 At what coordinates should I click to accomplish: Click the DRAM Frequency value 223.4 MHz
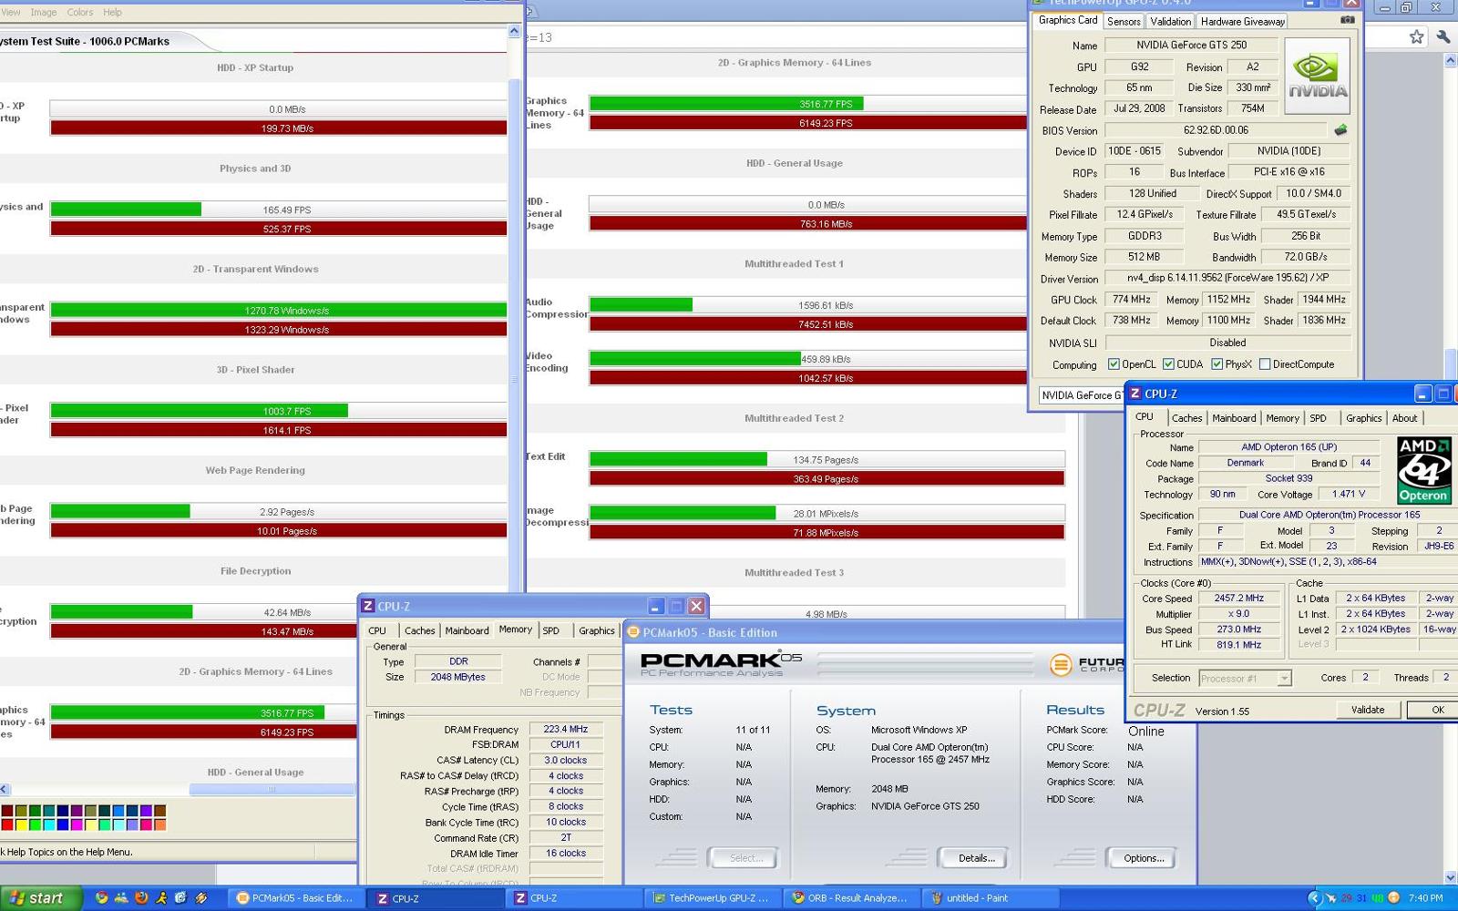pos(565,730)
